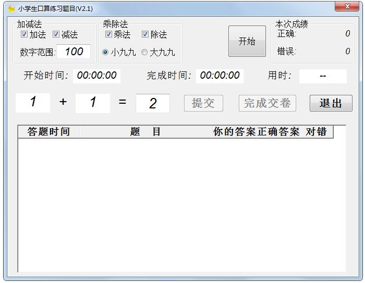Click the 加减法 group title

click(29, 24)
